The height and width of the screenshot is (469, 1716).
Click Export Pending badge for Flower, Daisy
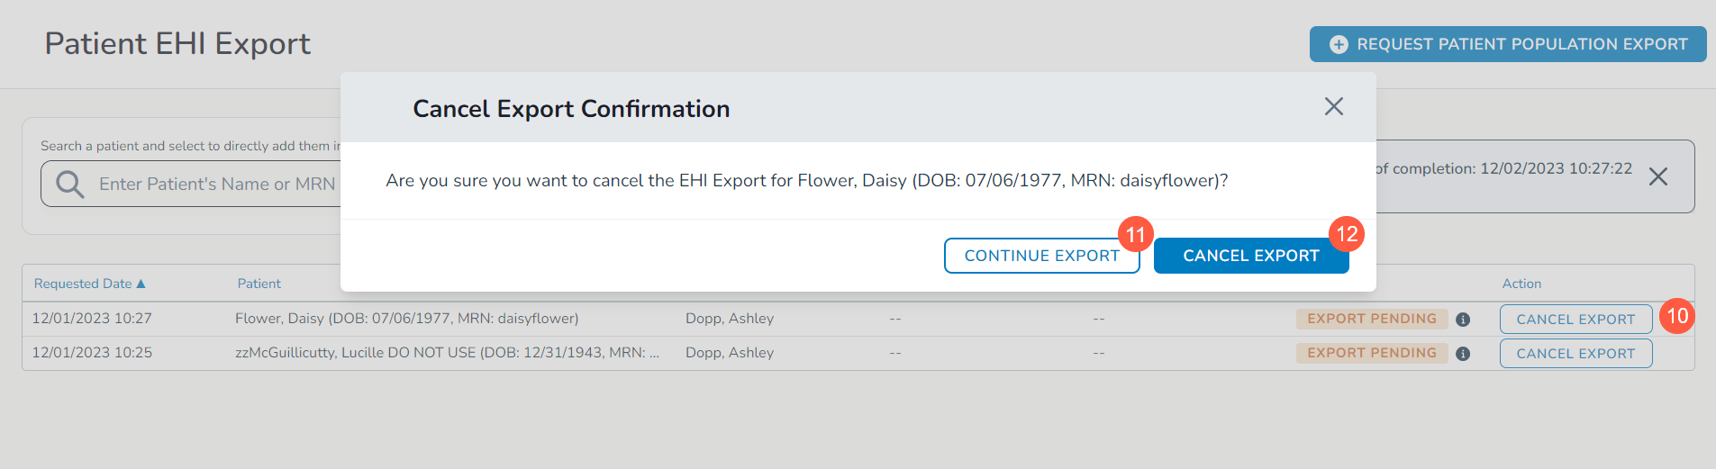coord(1371,319)
